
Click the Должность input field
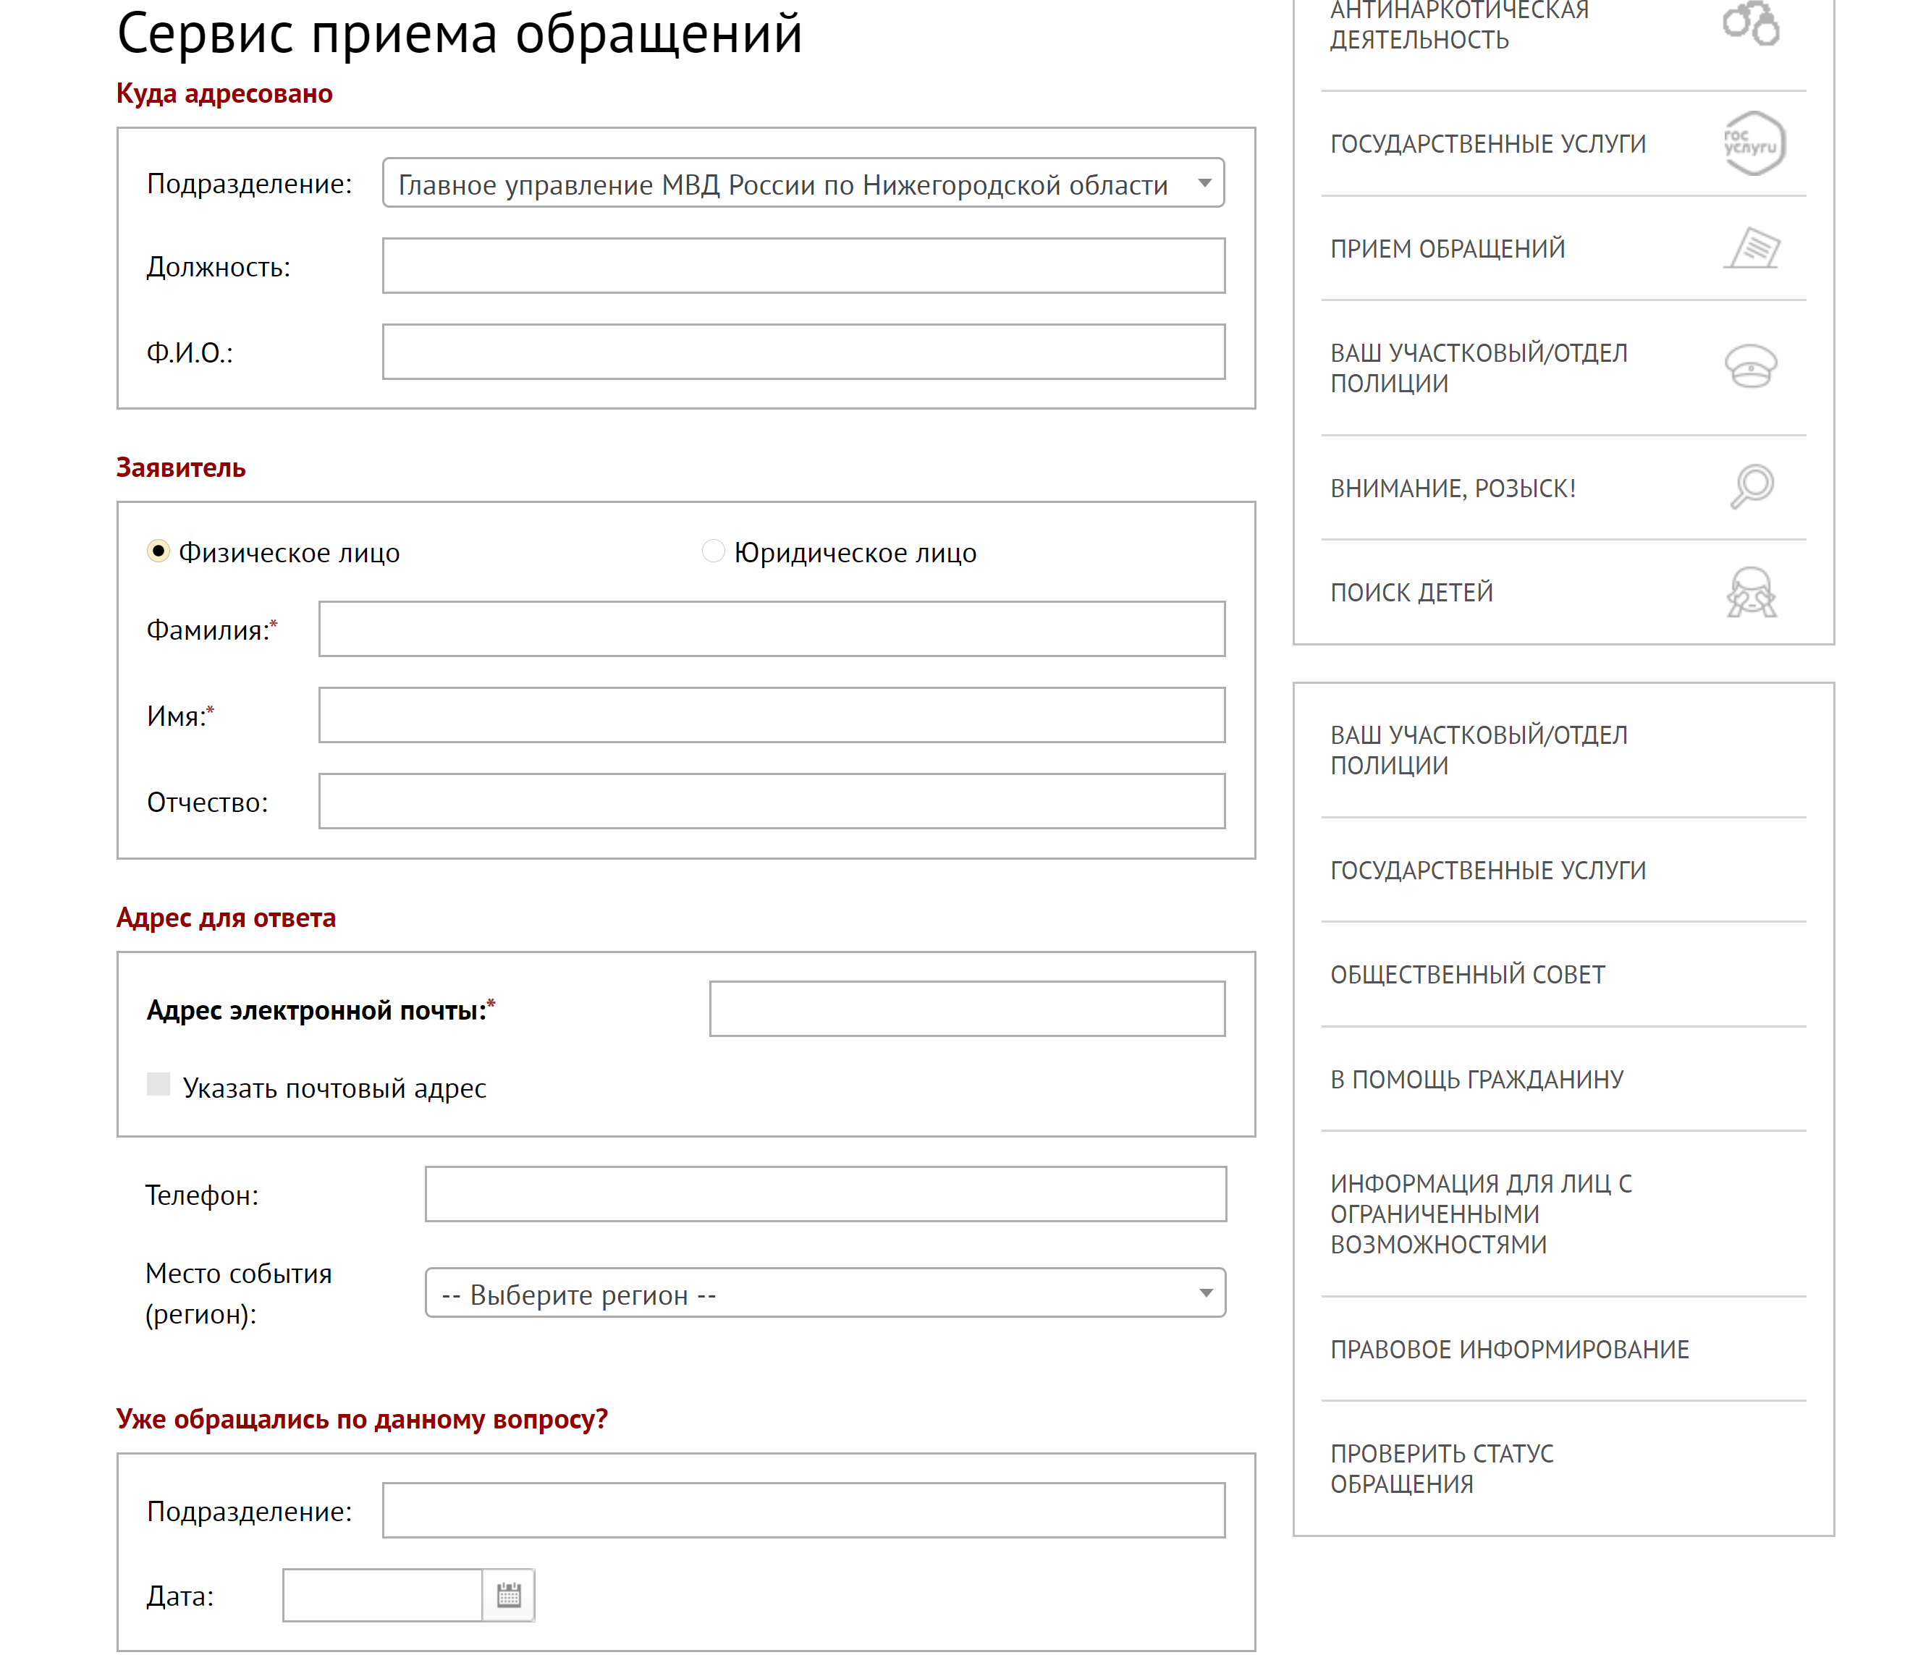(803, 266)
